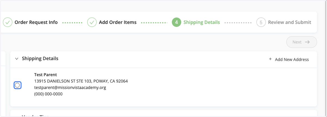The image size is (327, 117).
Task: Click the 13915 DANIELSON ST address line
Action: [81, 81]
